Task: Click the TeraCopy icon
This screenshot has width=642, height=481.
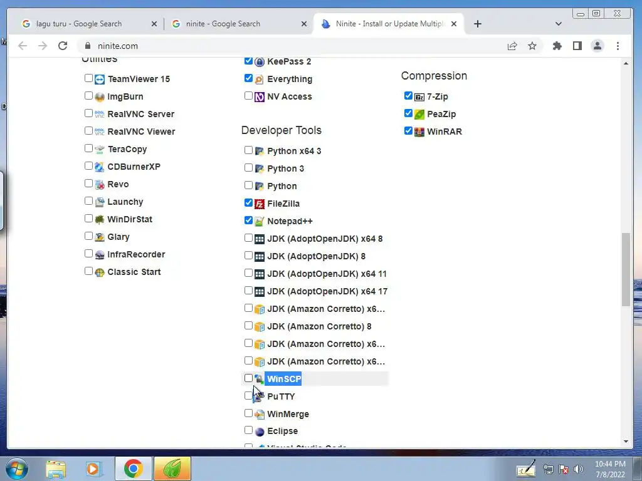Action: click(100, 149)
